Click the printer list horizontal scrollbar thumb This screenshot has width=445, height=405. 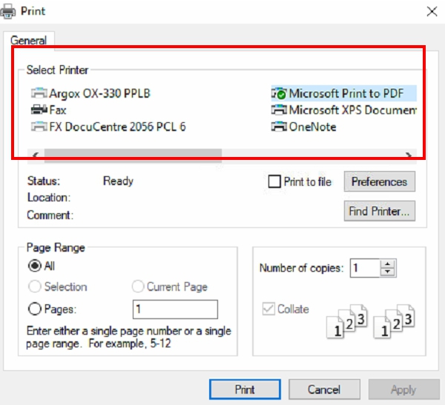click(133, 155)
